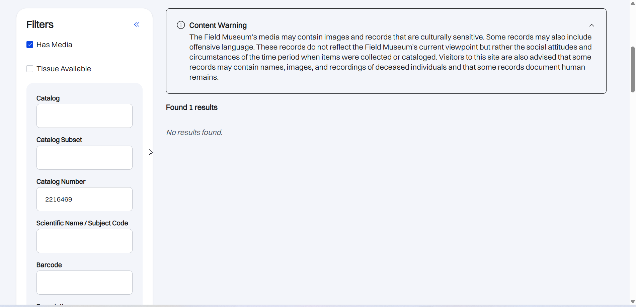Enable the Tissue Available checkbox
The width and height of the screenshot is (636, 307).
pyautogui.click(x=30, y=69)
